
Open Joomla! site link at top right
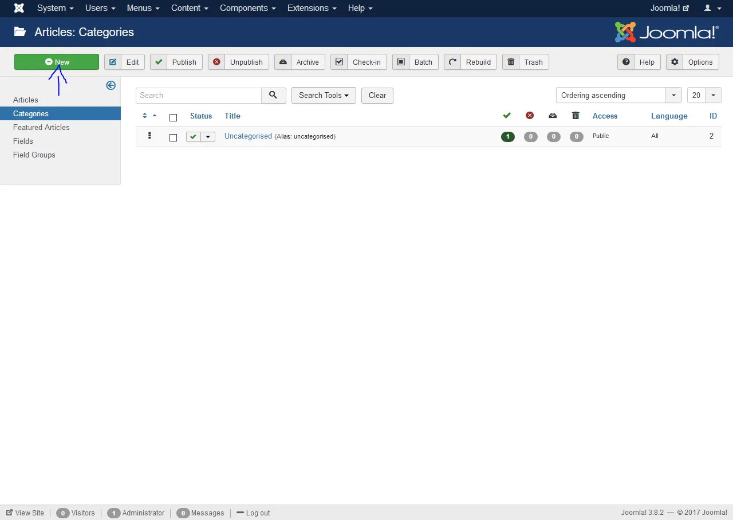[669, 8]
